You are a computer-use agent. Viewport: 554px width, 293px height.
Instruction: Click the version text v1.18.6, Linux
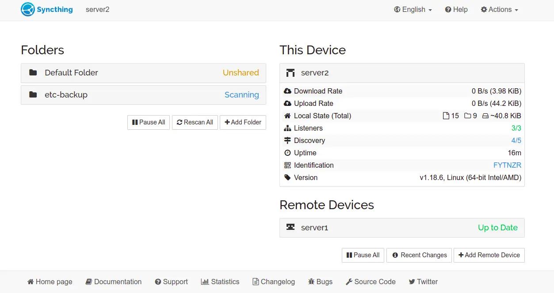[470, 177]
